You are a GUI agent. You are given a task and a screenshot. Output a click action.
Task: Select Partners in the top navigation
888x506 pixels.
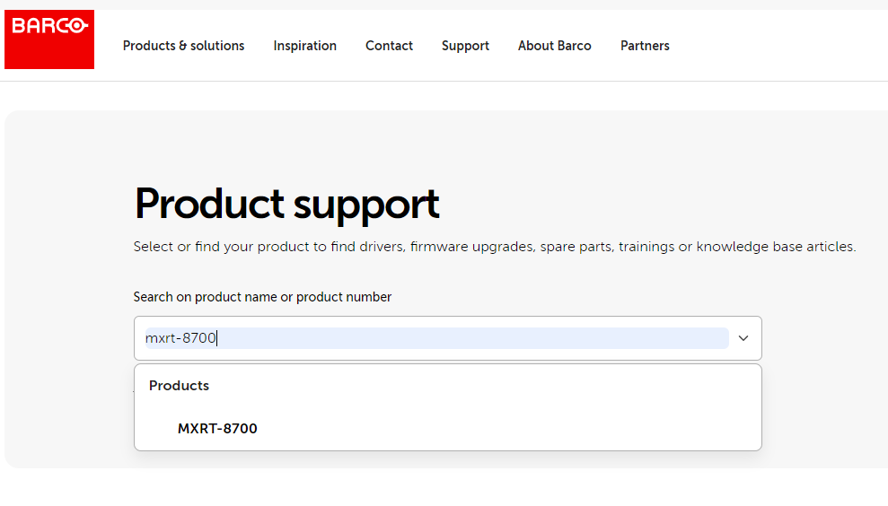(645, 46)
